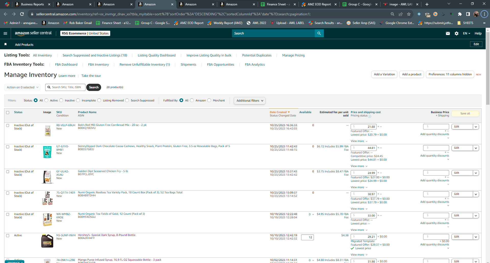This screenshot has height=263, width=490.
Task: Select the Incomplete status filter
Action: click(x=78, y=100)
